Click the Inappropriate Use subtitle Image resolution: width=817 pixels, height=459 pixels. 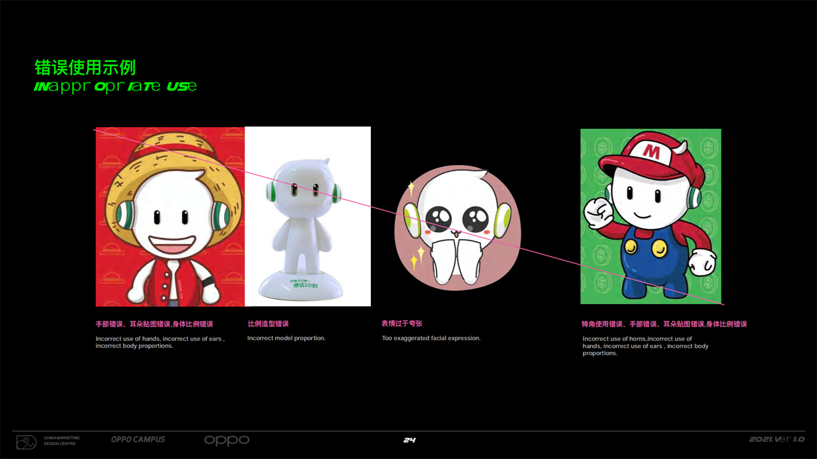pos(115,86)
